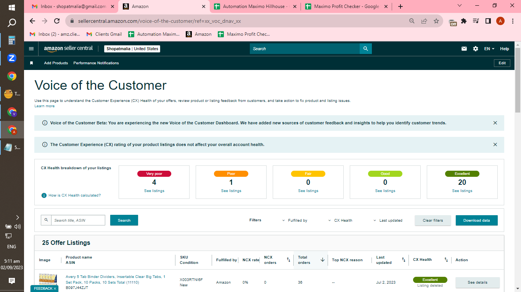Click See details for Avery Binder Dividers
The width and height of the screenshot is (521, 292).
478,282
